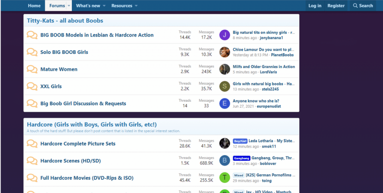This screenshot has width=383, height=193.
Task: Open boblover's blue B avatar
Action: point(225,160)
